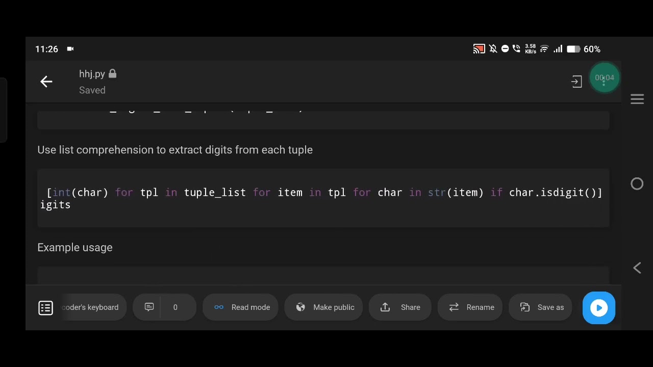This screenshot has width=653, height=367.
Task: Open the list panel icon at bottom left
Action: [46, 307]
